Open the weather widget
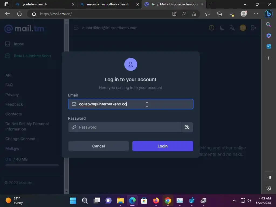The width and height of the screenshot is (276, 207). tap(14, 201)
